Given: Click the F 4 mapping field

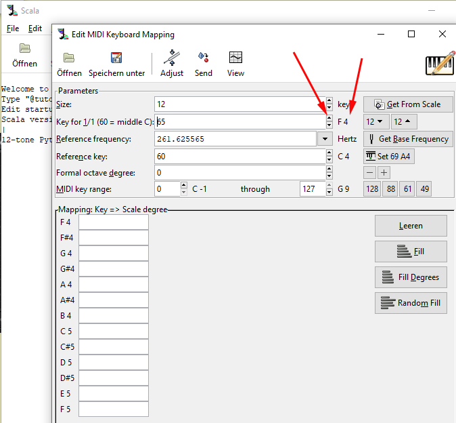Looking at the screenshot, I should tap(114, 222).
